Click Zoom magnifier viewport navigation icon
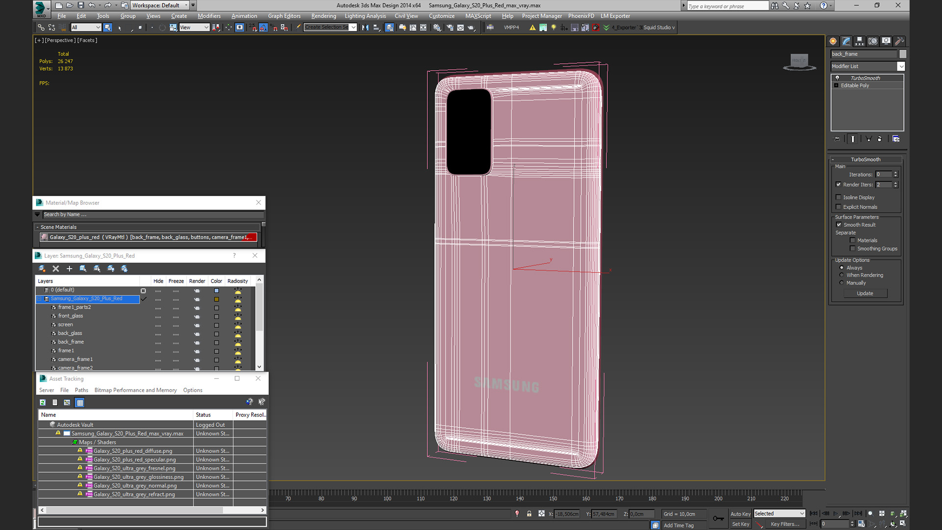The height and width of the screenshot is (530, 942). [x=870, y=513]
